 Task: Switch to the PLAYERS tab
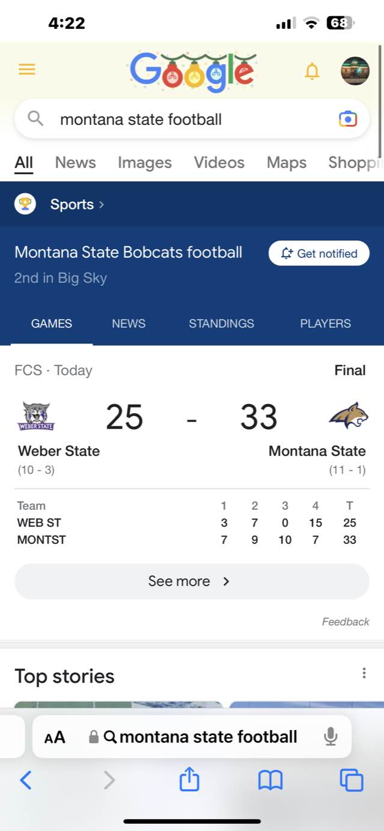point(325,324)
